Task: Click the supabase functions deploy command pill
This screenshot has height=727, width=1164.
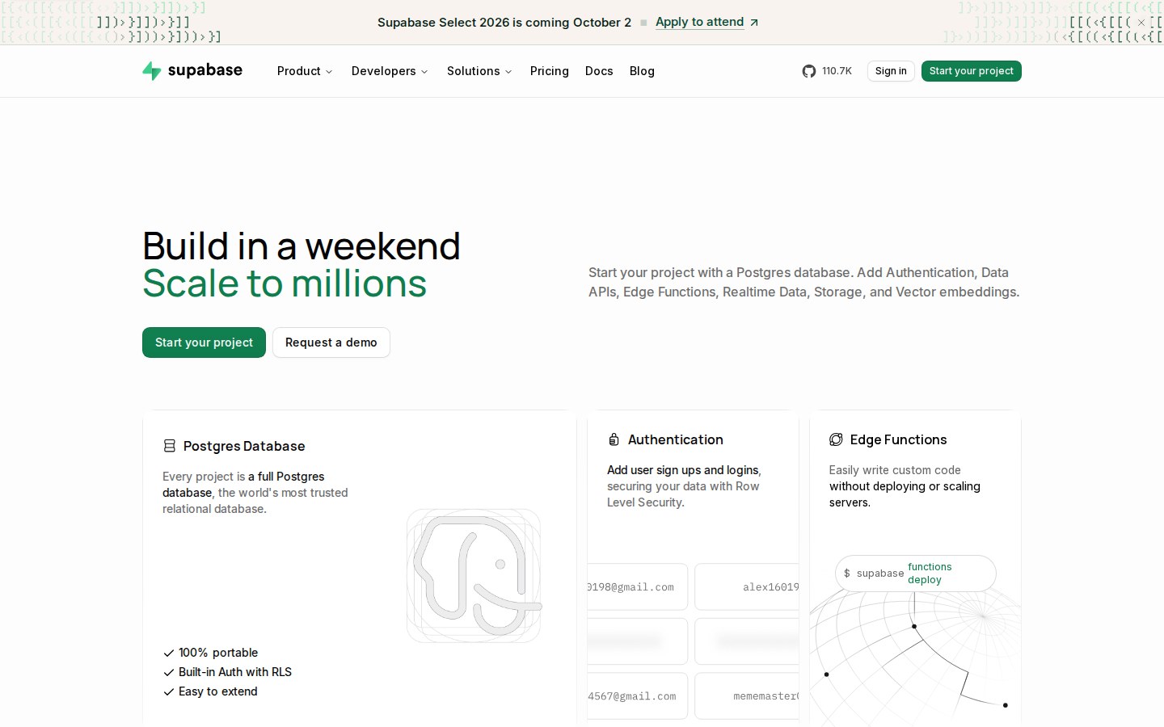Action: [916, 574]
